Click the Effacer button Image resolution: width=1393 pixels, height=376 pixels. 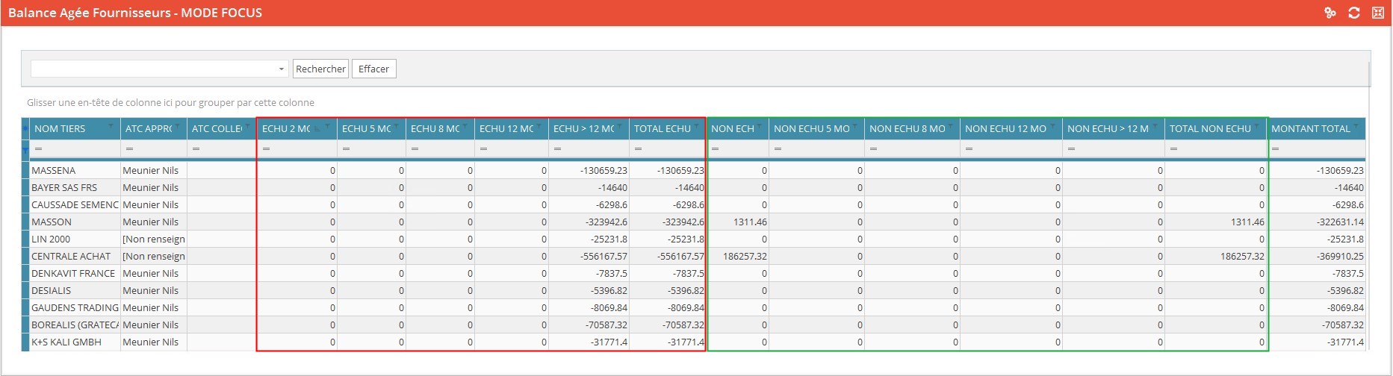(x=373, y=69)
